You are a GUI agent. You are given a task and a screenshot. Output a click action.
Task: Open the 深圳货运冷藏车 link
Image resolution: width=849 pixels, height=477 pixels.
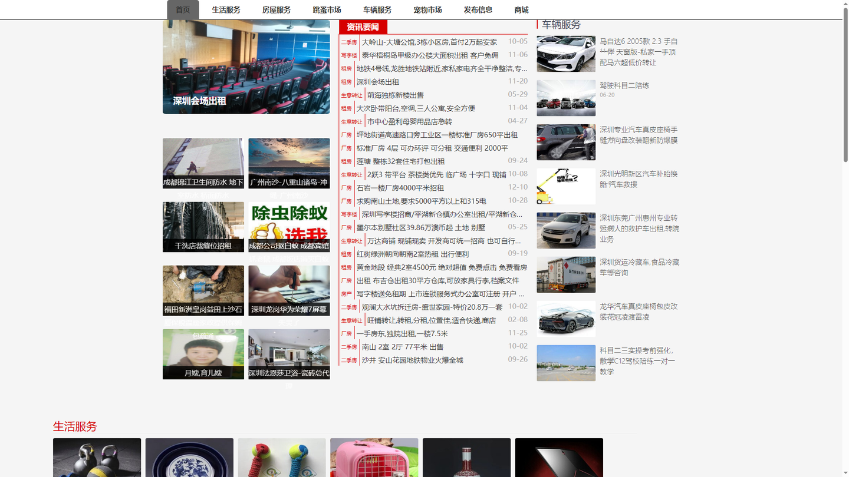click(640, 267)
